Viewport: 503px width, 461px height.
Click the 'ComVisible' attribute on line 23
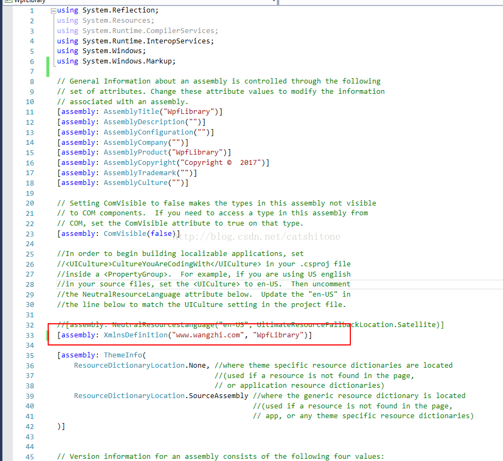tap(125, 234)
